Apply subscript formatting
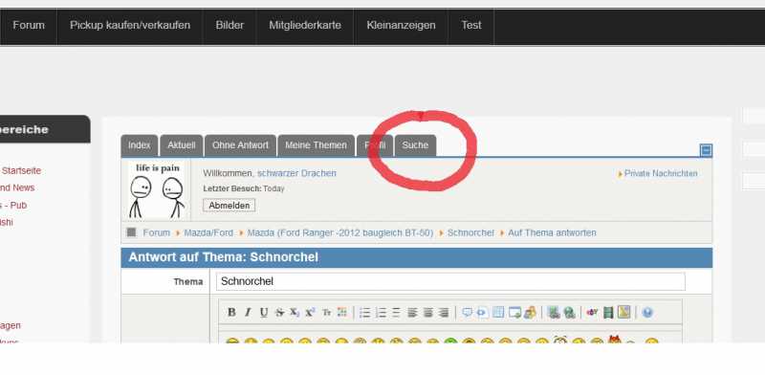The image size is (765, 375). 295,313
